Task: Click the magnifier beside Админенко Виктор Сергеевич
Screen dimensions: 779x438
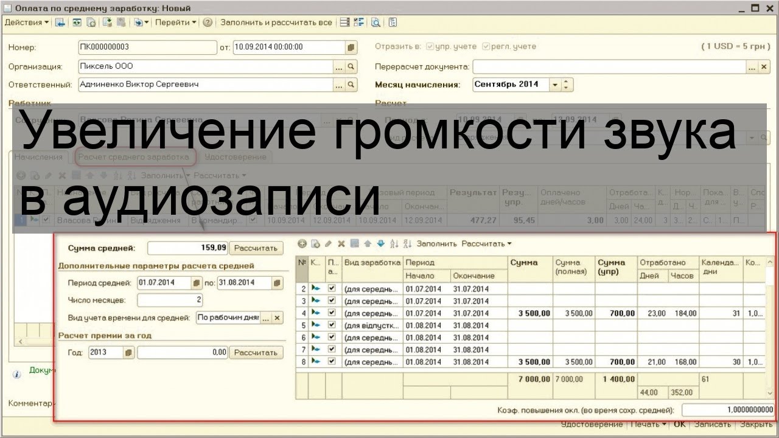Action: click(x=351, y=85)
